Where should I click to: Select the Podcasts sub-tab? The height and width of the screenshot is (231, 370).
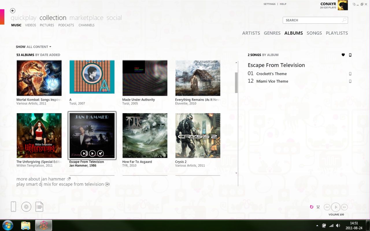pos(66,25)
